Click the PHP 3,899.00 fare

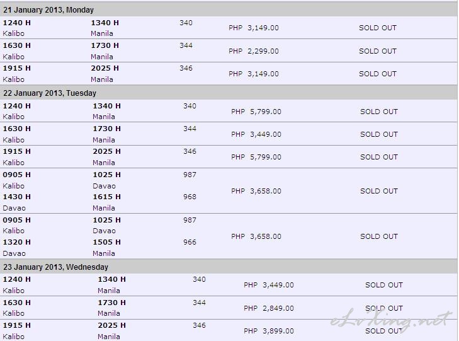(x=269, y=331)
